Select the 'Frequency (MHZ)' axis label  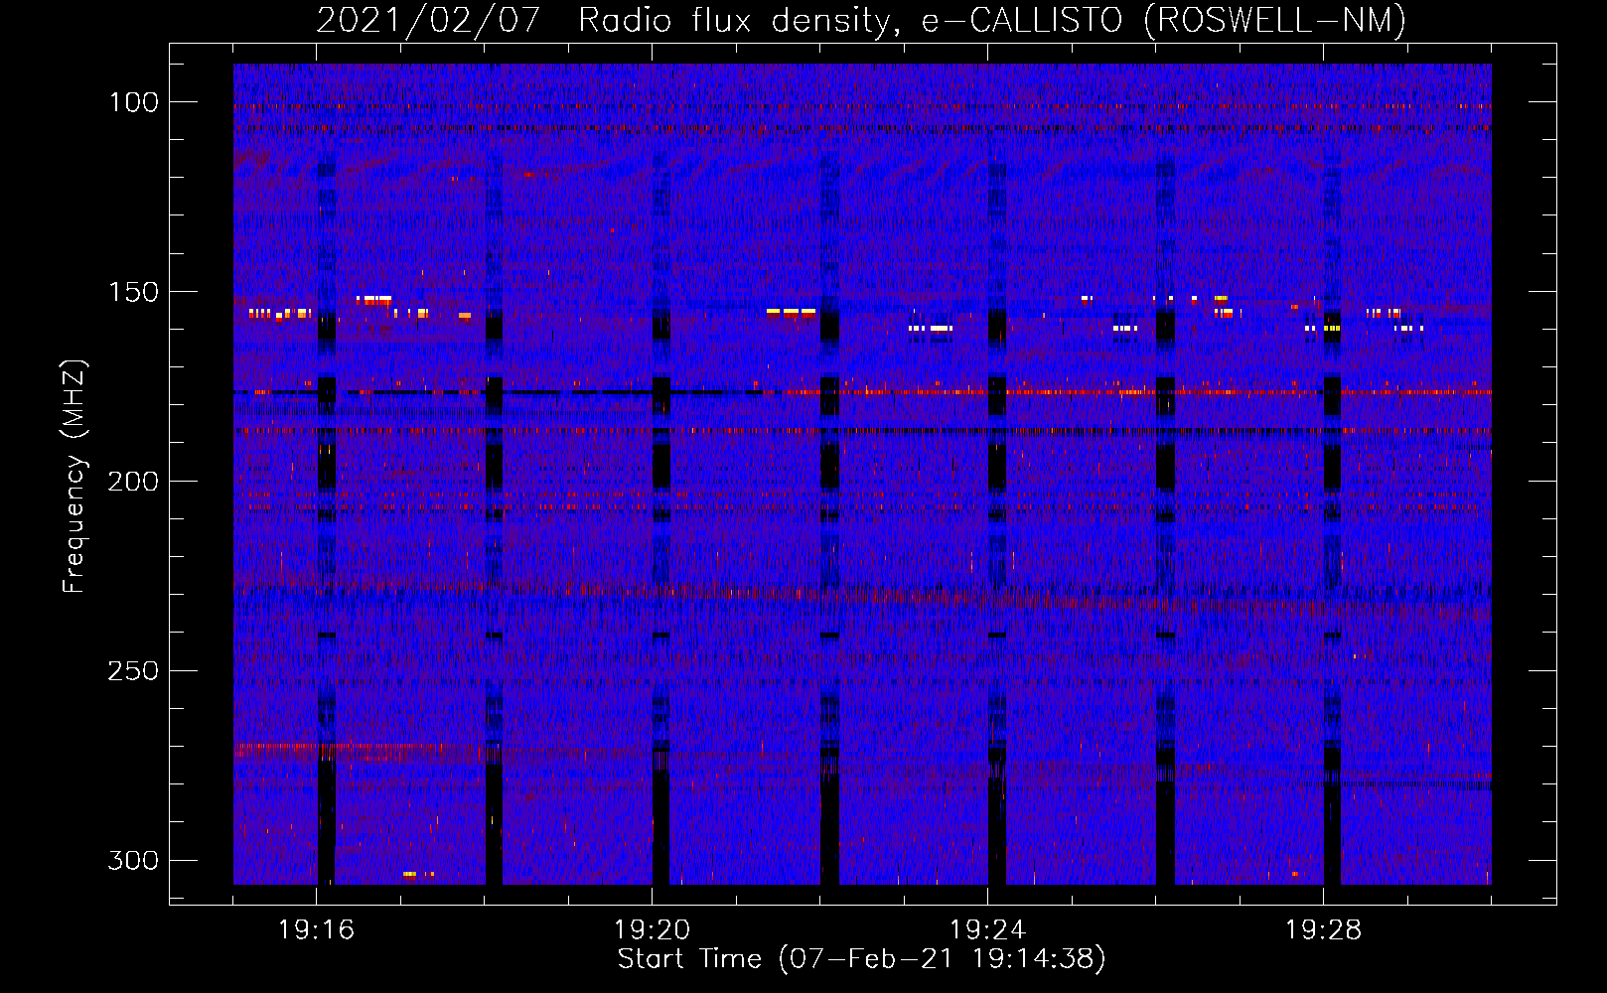74,477
